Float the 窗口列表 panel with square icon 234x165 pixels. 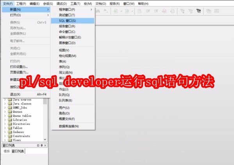click(x=38, y=145)
